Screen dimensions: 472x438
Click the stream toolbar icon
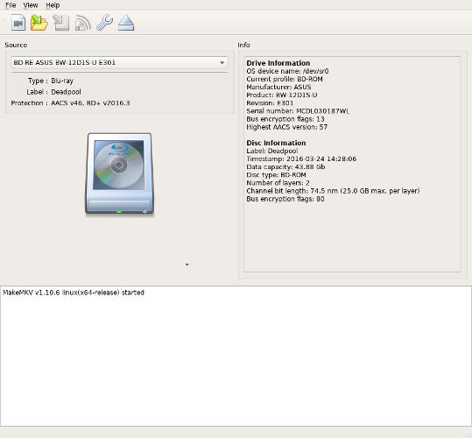(x=83, y=23)
